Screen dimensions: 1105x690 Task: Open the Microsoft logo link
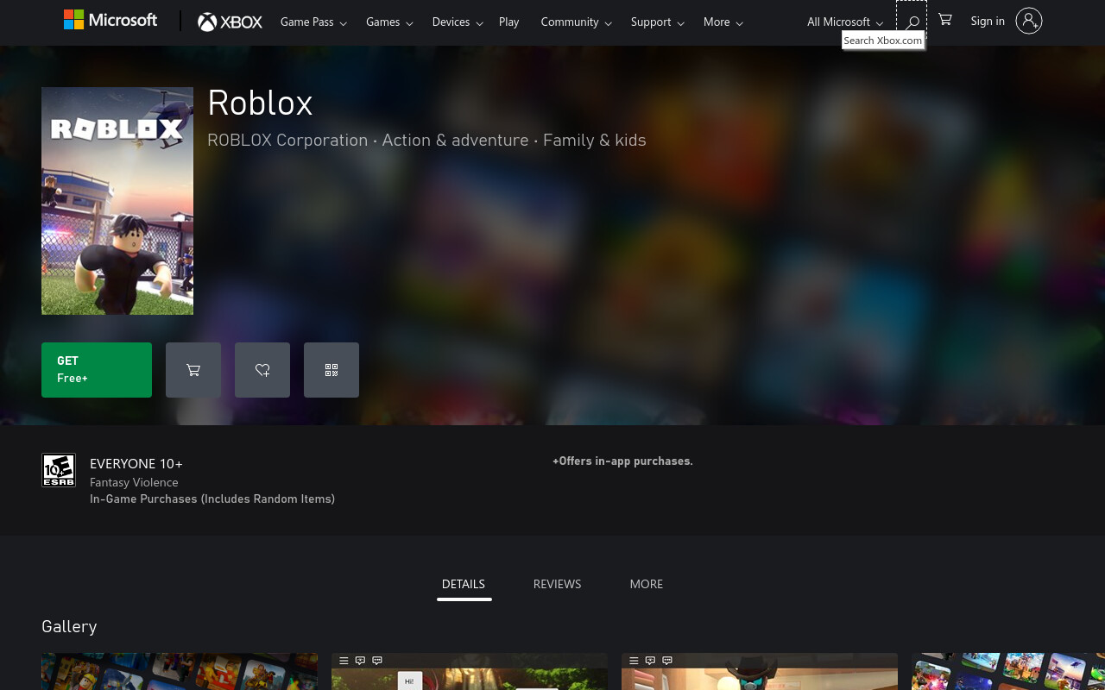(x=110, y=20)
